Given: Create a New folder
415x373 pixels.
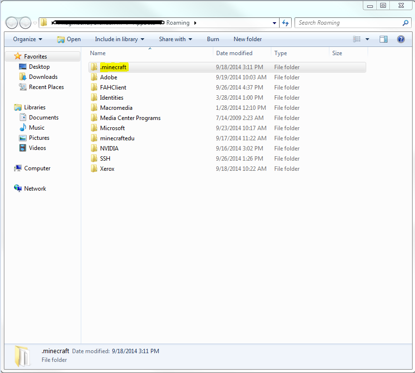Looking at the screenshot, I should tap(247, 39).
